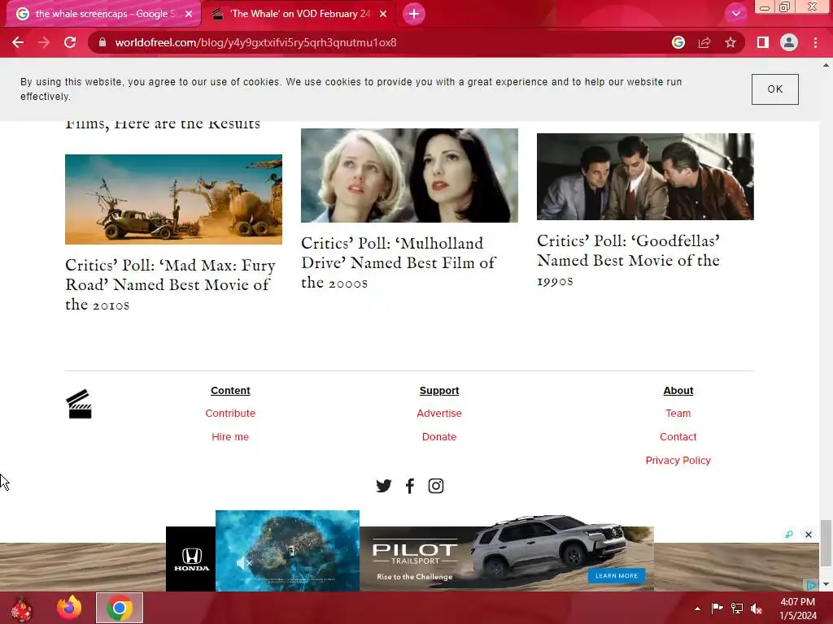Expand the tab search dropdown arrow

coord(735,14)
